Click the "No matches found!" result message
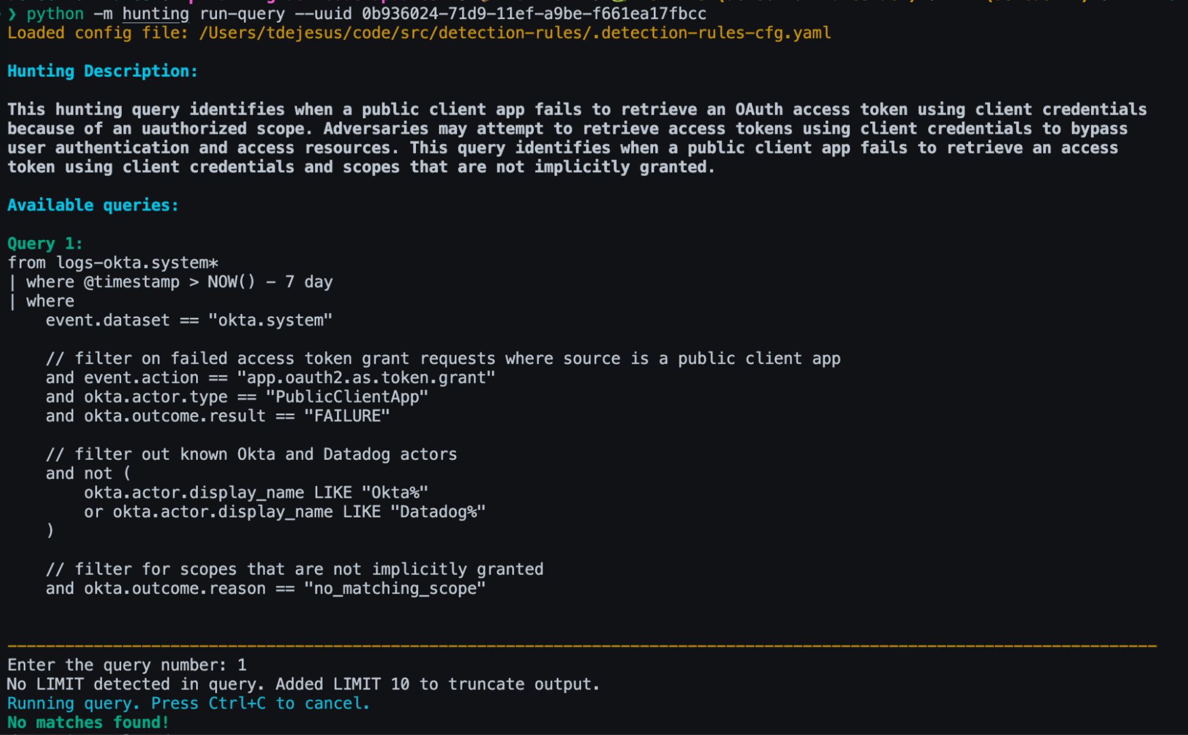Image resolution: width=1188 pixels, height=735 pixels. 88,723
